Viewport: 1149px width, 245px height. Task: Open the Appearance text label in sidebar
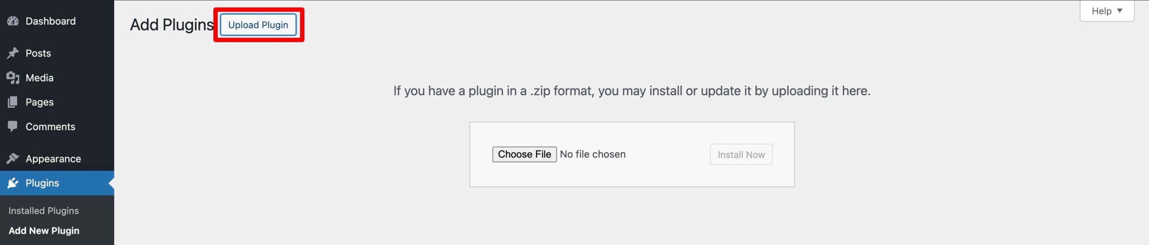[53, 159]
